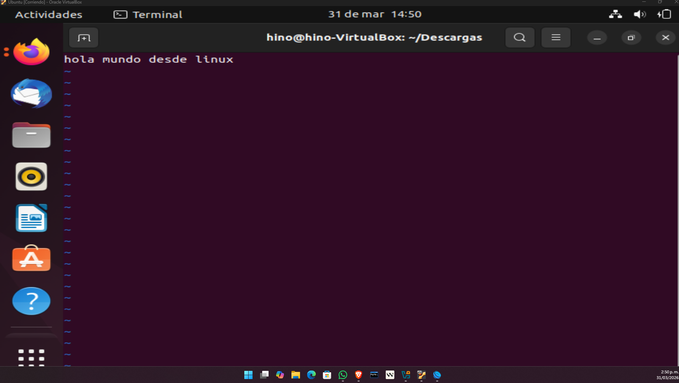Open Microsoft Store from the Windows taskbar
679x383 pixels.
(327, 375)
